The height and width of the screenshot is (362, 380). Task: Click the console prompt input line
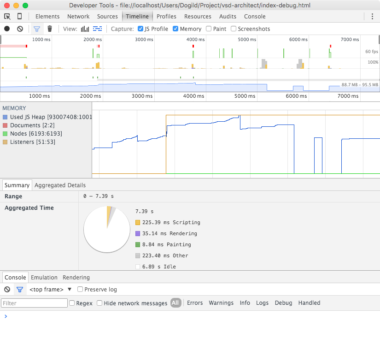click(190, 316)
